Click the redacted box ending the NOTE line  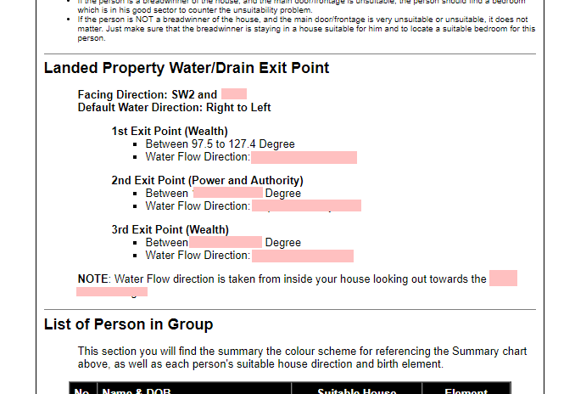[x=503, y=279]
